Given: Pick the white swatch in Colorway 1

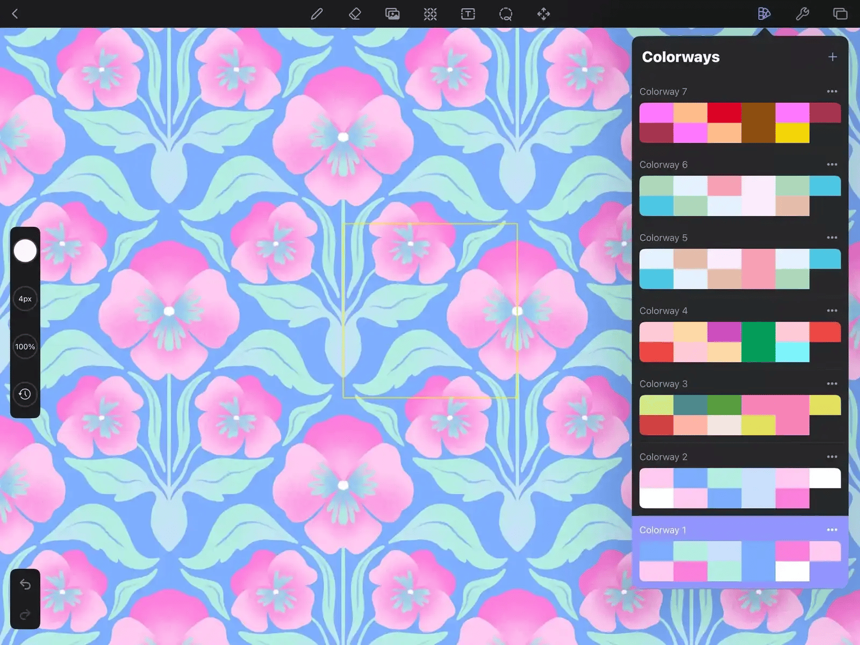Looking at the screenshot, I should [792, 571].
